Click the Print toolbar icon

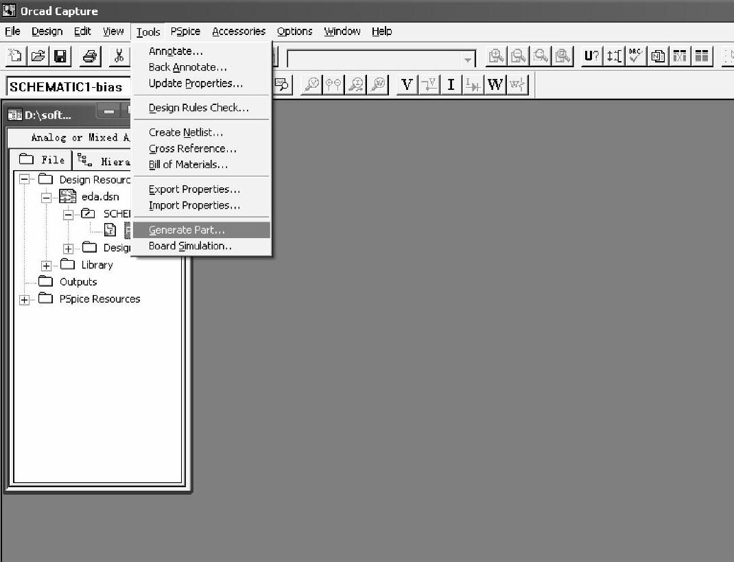[x=90, y=56]
